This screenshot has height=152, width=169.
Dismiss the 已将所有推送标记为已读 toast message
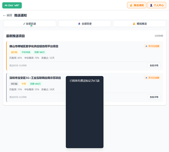(x=85, y=112)
